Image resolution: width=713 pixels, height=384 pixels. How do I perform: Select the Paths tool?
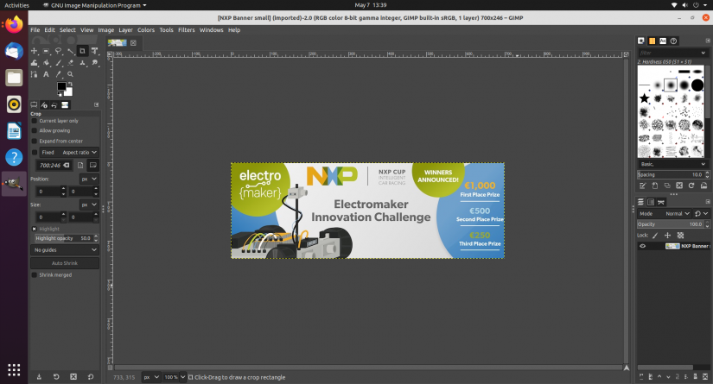coord(34,74)
